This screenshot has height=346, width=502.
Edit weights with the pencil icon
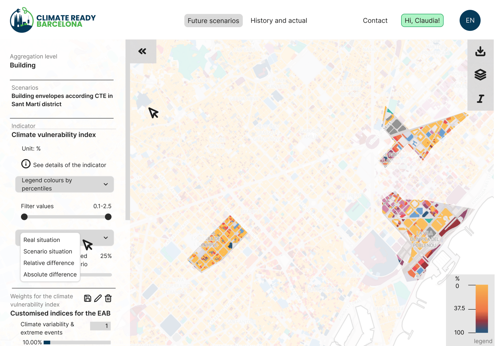98,298
